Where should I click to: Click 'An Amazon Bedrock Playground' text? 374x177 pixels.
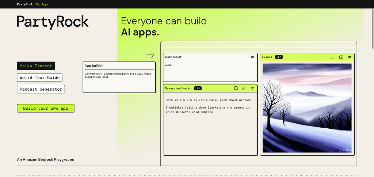point(46,159)
